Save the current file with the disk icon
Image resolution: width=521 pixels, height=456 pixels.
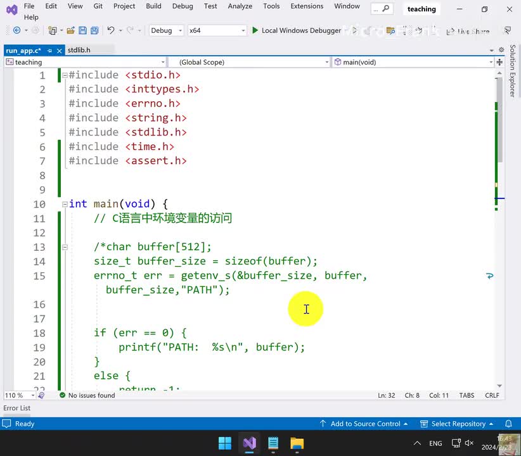tap(82, 30)
